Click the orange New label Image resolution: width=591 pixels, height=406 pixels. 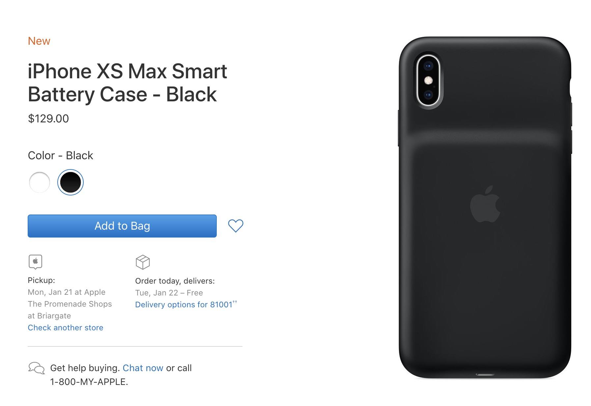(39, 41)
